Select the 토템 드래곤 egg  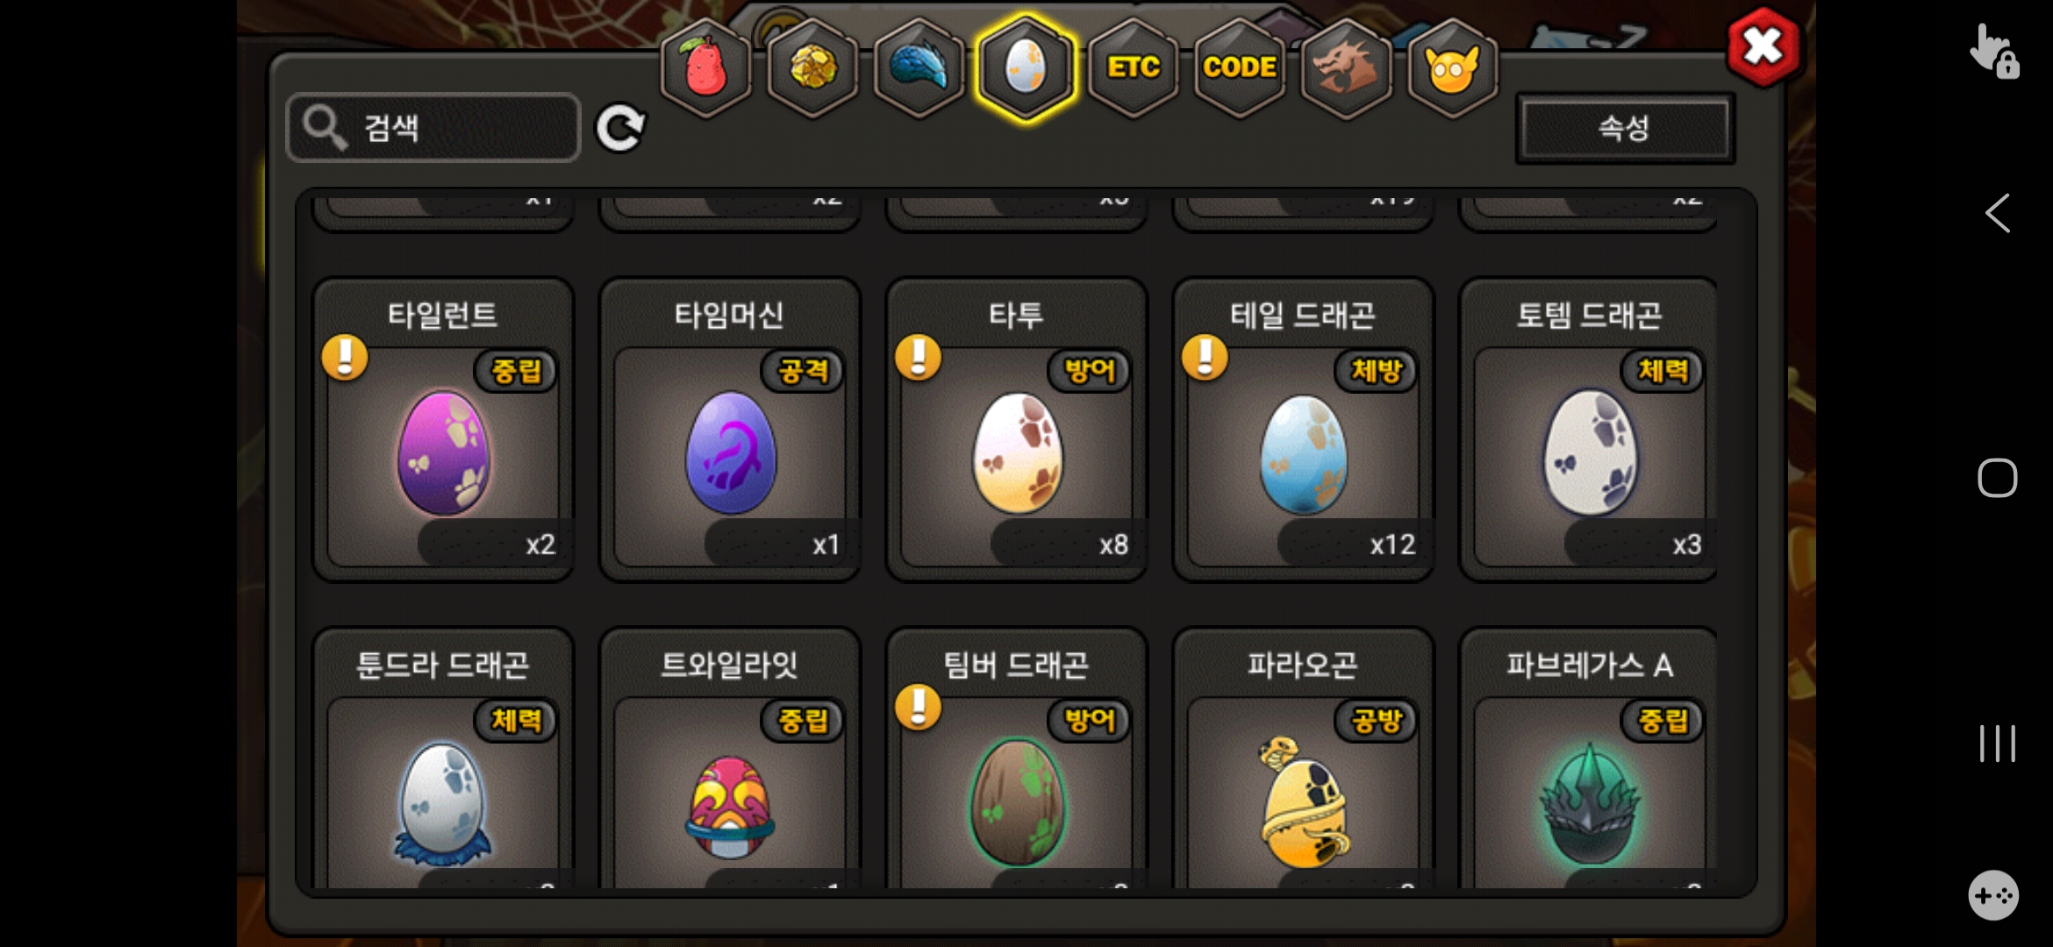pos(1589,430)
